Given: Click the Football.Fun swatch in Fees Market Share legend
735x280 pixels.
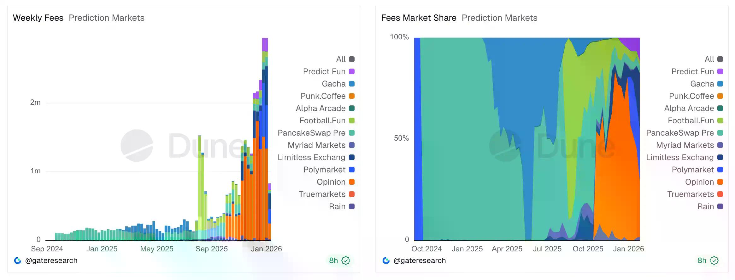Looking at the screenshot, I should (x=720, y=120).
